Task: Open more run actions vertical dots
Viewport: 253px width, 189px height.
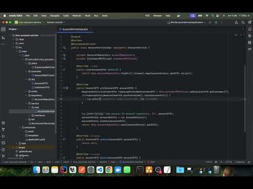Action: click(x=222, y=22)
